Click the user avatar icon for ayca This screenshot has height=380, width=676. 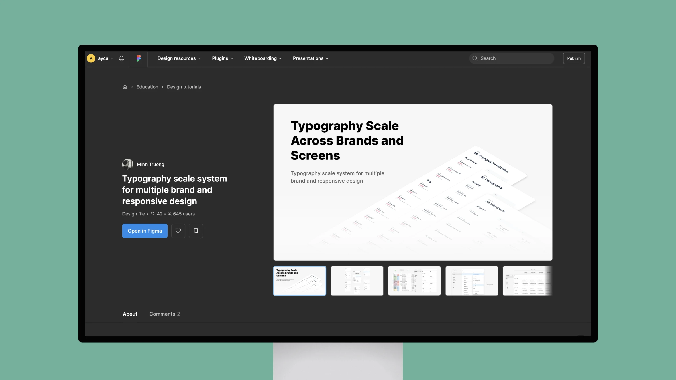(x=91, y=58)
